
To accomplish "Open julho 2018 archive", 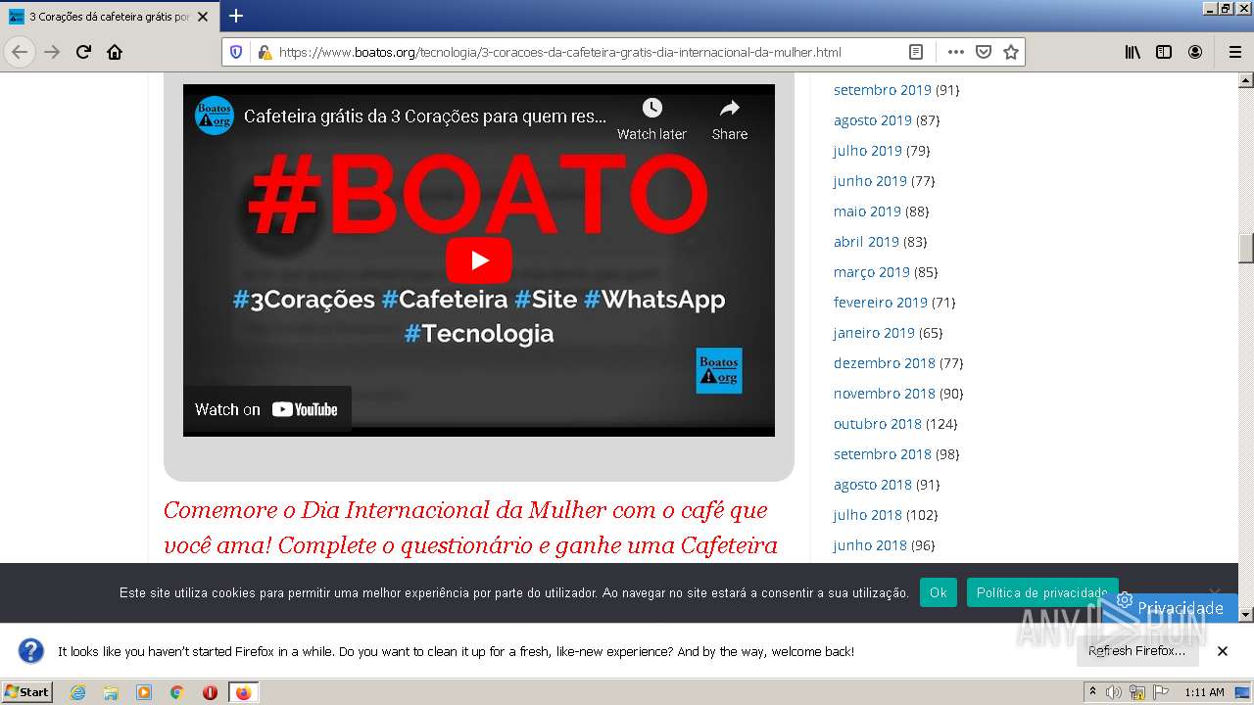I will [x=868, y=515].
